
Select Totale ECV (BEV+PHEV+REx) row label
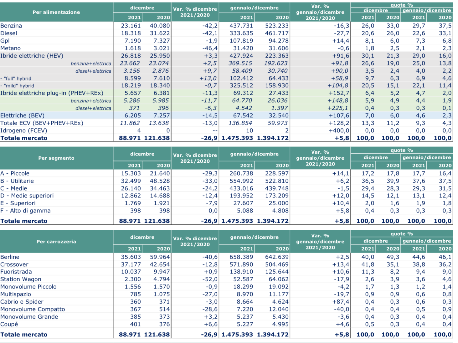pos(42,123)
